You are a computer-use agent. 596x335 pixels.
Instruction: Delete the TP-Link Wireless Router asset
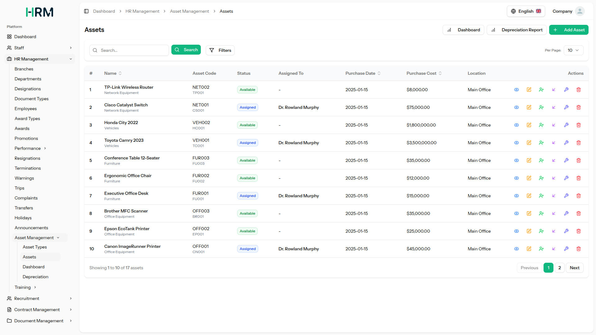coord(579,90)
